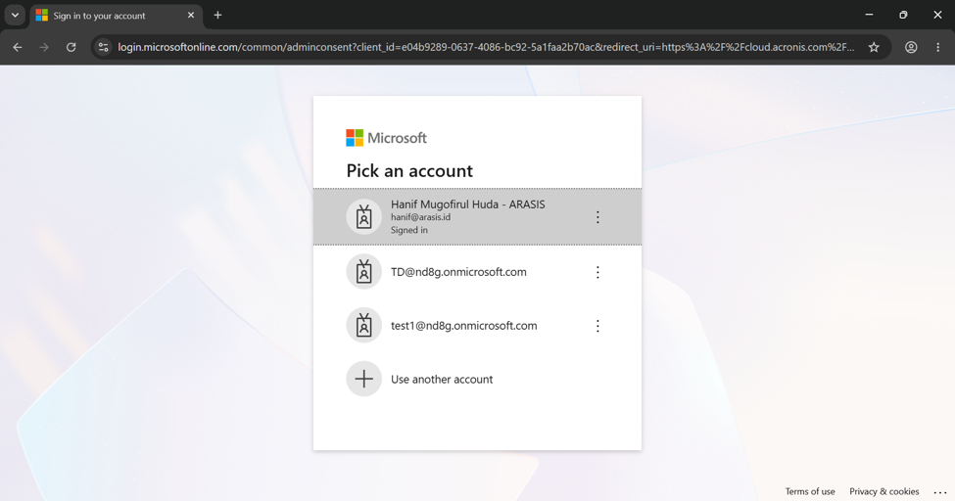This screenshot has height=501, width=955.
Task: Switch to the Sign in to your account tab
Action: (116, 16)
